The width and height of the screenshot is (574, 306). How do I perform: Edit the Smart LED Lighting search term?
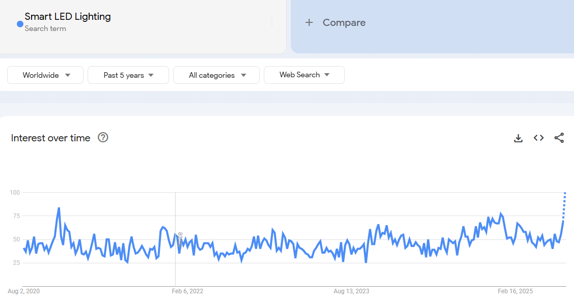pyautogui.click(x=68, y=17)
